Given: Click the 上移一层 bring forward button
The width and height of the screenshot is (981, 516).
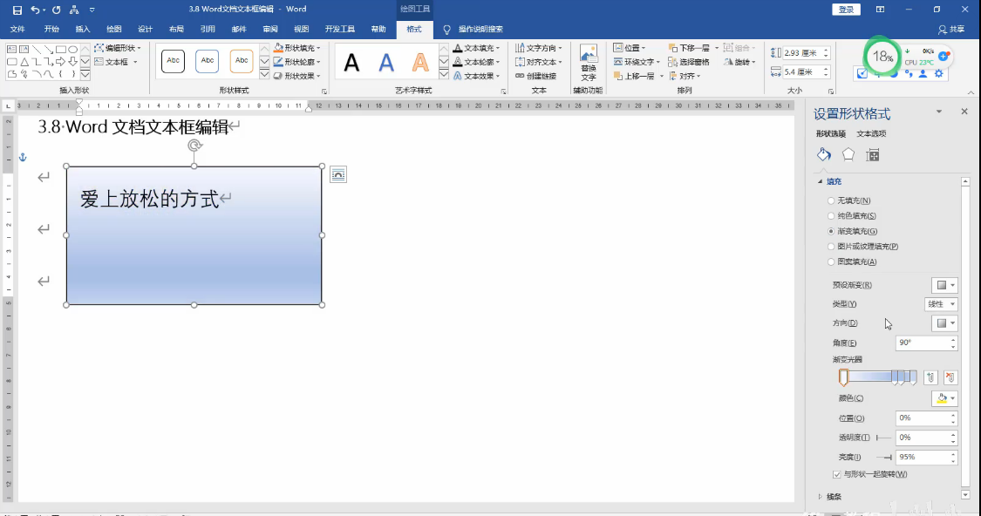Looking at the screenshot, I should point(639,77).
